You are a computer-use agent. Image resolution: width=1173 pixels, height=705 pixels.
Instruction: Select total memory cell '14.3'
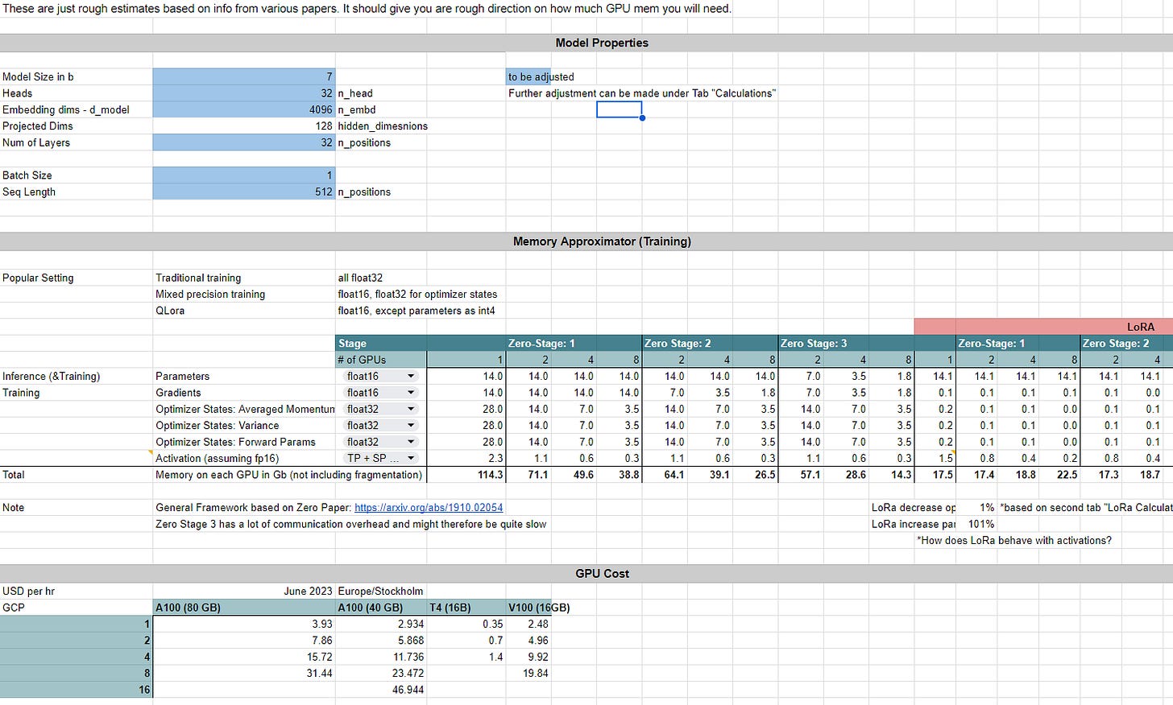892,475
